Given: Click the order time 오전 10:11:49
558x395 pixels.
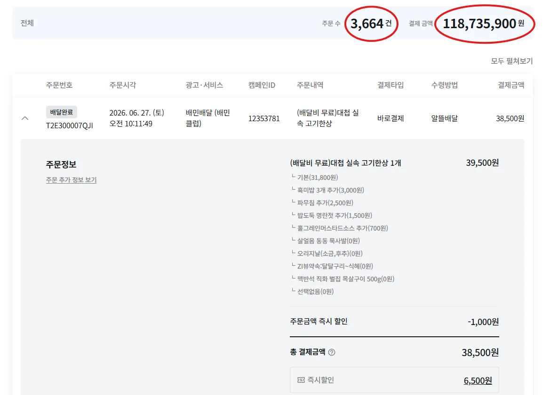Looking at the screenshot, I should [131, 124].
